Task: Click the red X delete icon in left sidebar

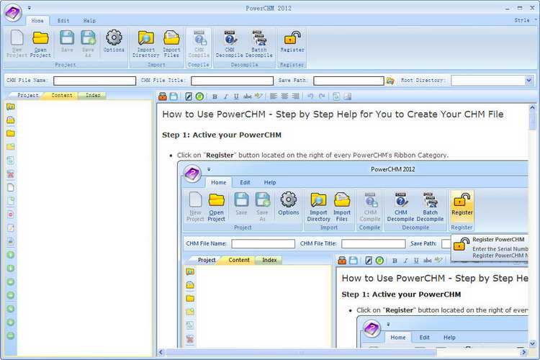Action: pyautogui.click(x=11, y=174)
